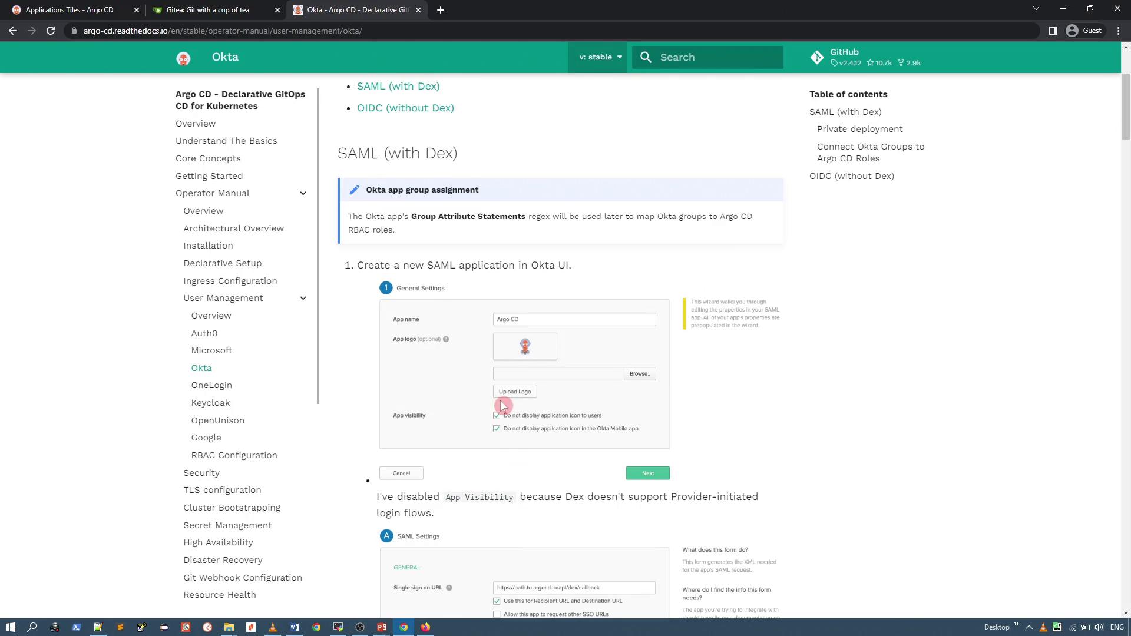Reload the page with the browser refresh icon
The width and height of the screenshot is (1131, 636).
(x=51, y=31)
